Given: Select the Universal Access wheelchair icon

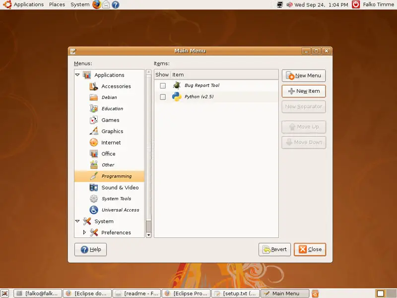Looking at the screenshot, I should point(94,210).
